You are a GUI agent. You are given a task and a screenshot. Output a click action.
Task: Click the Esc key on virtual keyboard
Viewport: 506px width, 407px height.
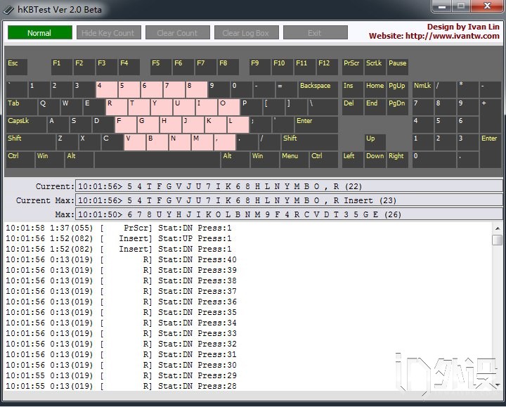tap(17, 67)
